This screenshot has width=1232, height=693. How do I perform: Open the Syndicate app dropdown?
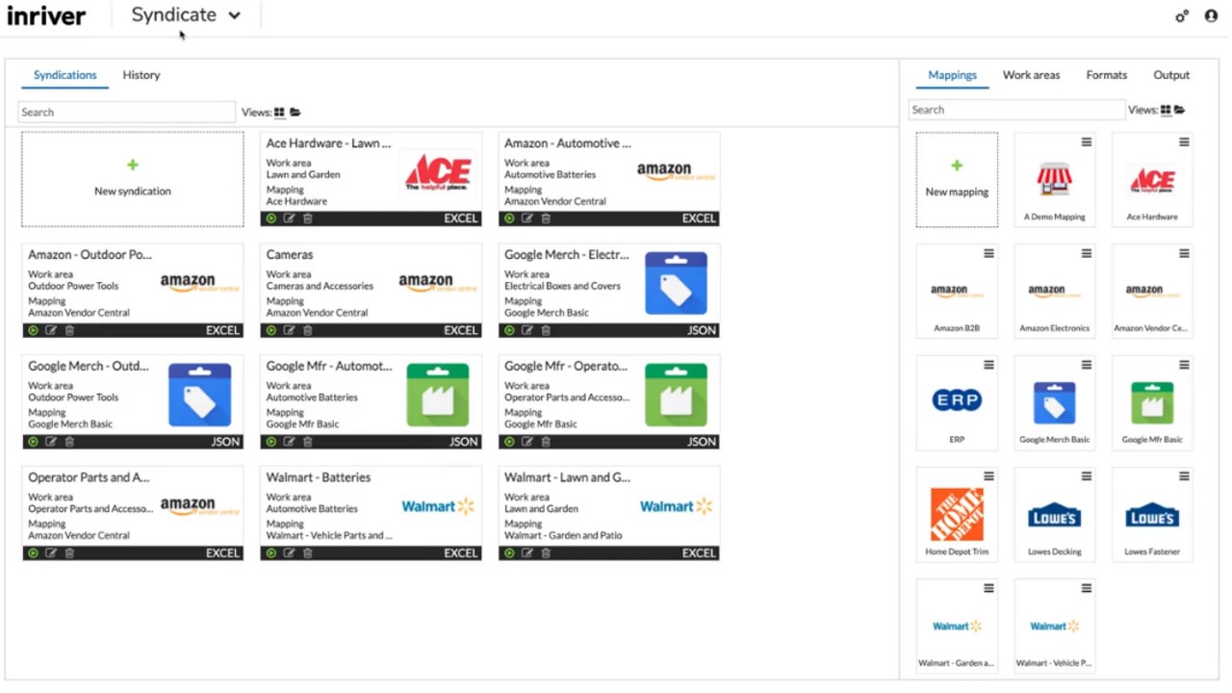click(x=186, y=15)
